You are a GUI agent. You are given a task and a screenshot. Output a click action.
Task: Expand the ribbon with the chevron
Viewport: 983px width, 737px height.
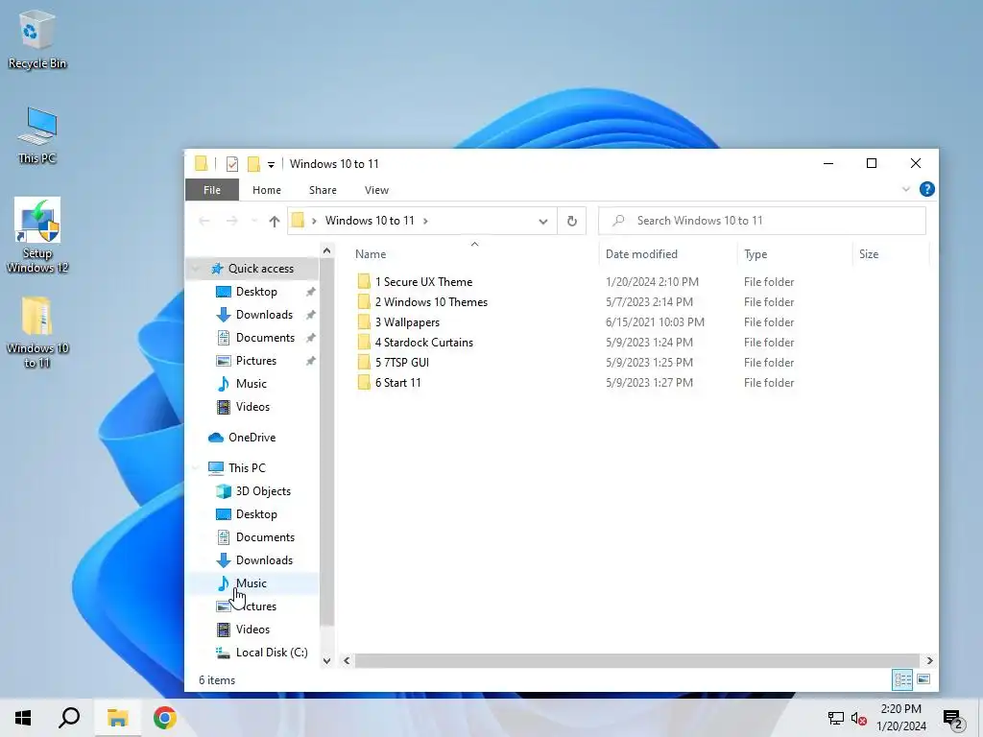905,189
